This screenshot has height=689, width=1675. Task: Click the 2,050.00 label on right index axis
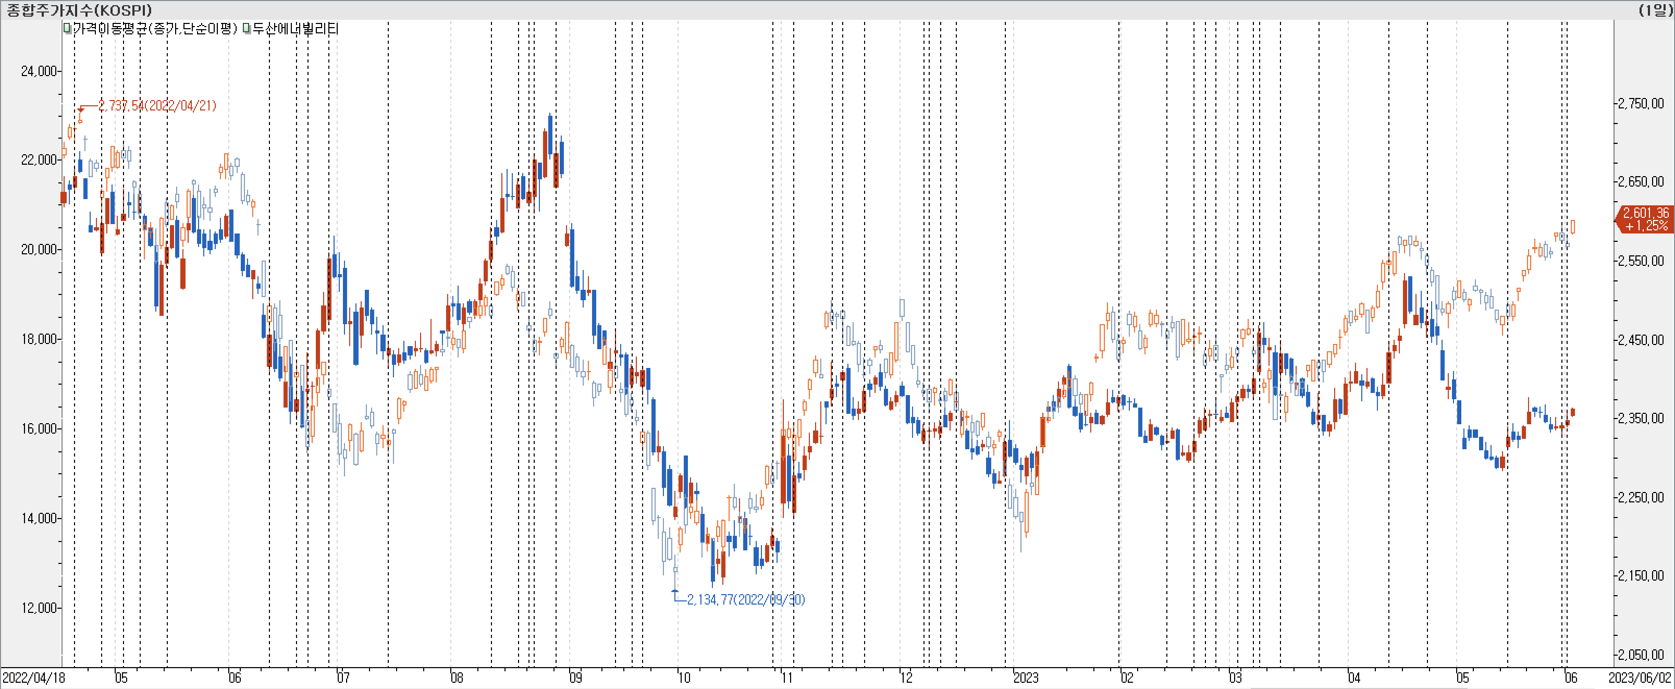tap(1641, 655)
